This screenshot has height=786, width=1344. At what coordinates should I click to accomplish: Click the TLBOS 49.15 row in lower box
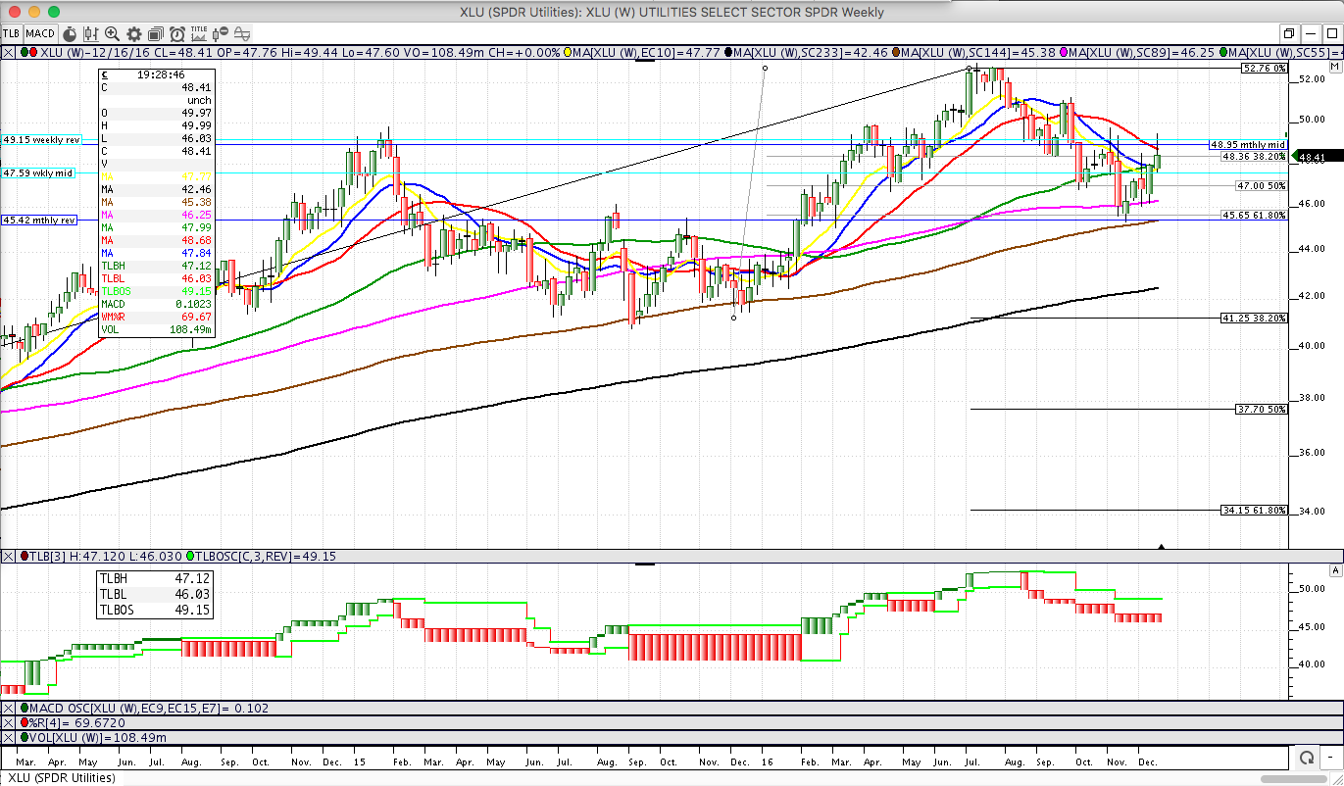point(155,609)
